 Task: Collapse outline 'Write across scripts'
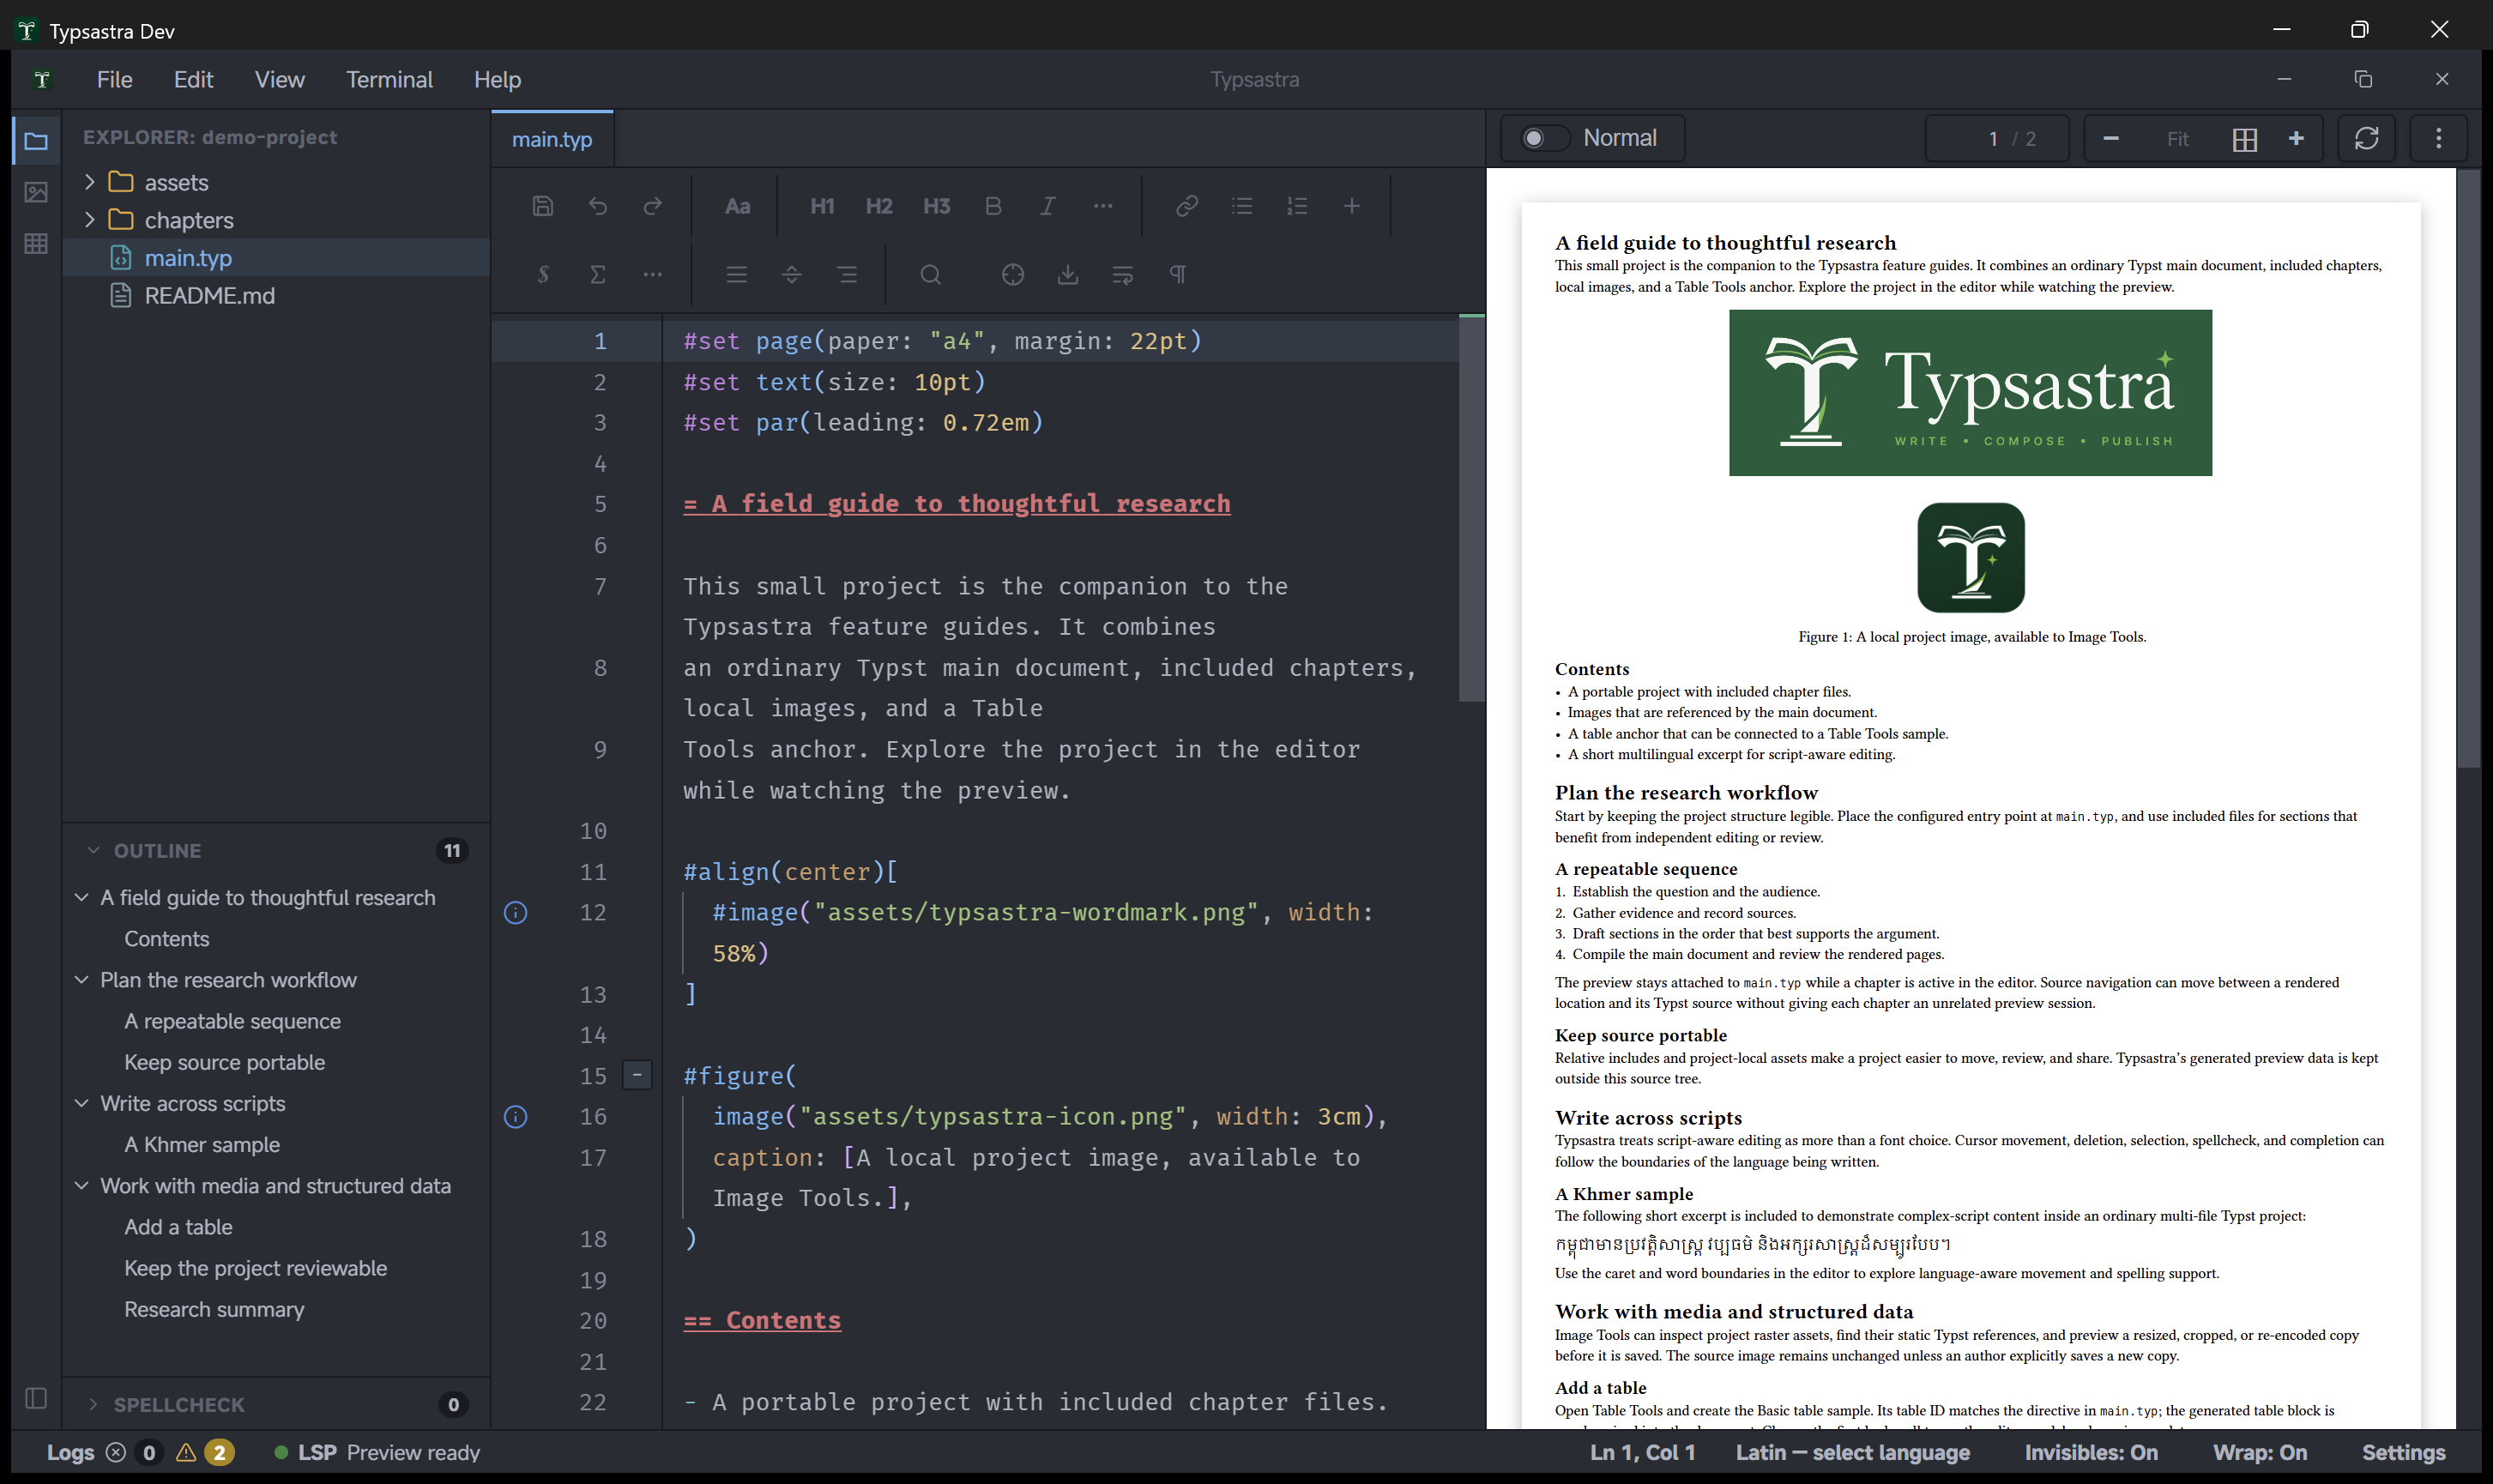[x=82, y=1103]
